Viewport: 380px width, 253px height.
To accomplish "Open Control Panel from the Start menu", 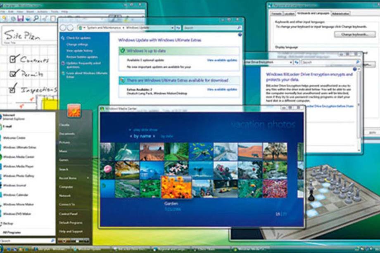I will (x=68, y=214).
